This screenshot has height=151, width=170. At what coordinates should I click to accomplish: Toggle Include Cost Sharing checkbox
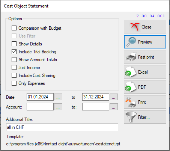(14, 75)
